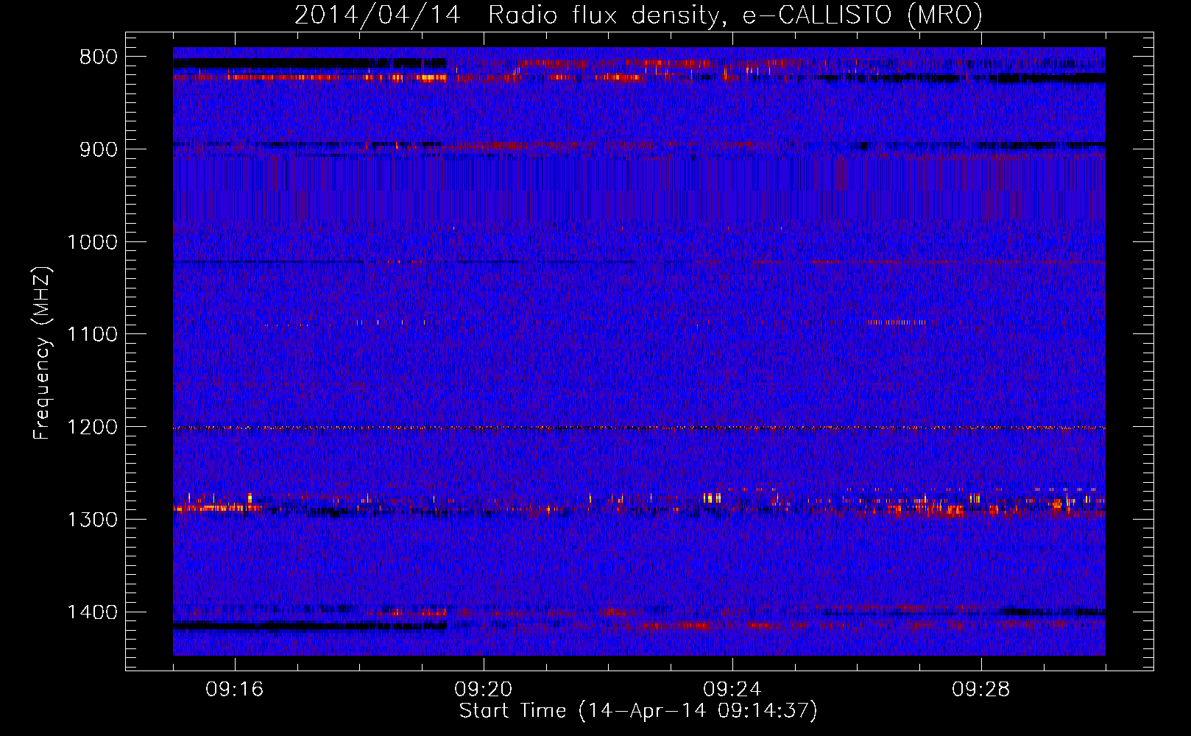1191x736 pixels.
Task: Click the 'Start Time (14-Apr-14 09:14:37)' label
Action: tap(638, 711)
